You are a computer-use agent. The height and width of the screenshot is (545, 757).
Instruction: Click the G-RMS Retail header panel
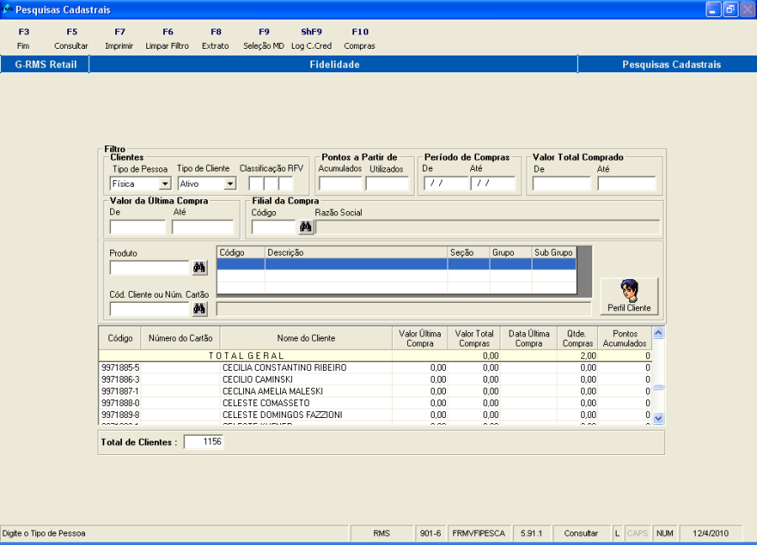coord(45,64)
